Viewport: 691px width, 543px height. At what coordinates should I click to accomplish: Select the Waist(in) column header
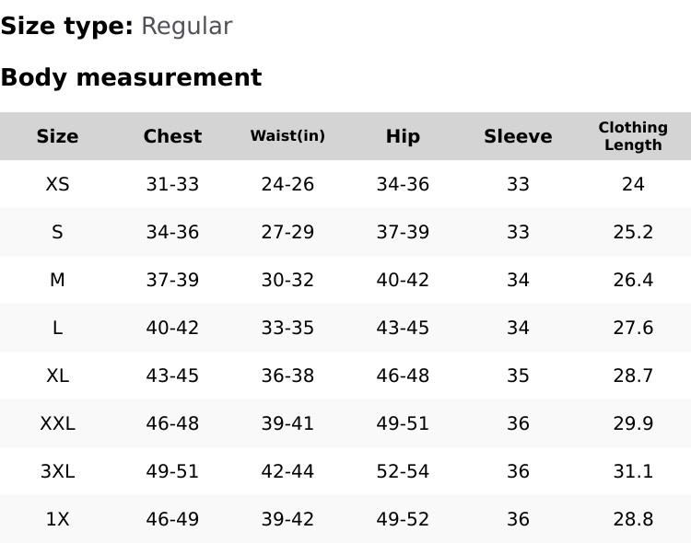coord(287,136)
